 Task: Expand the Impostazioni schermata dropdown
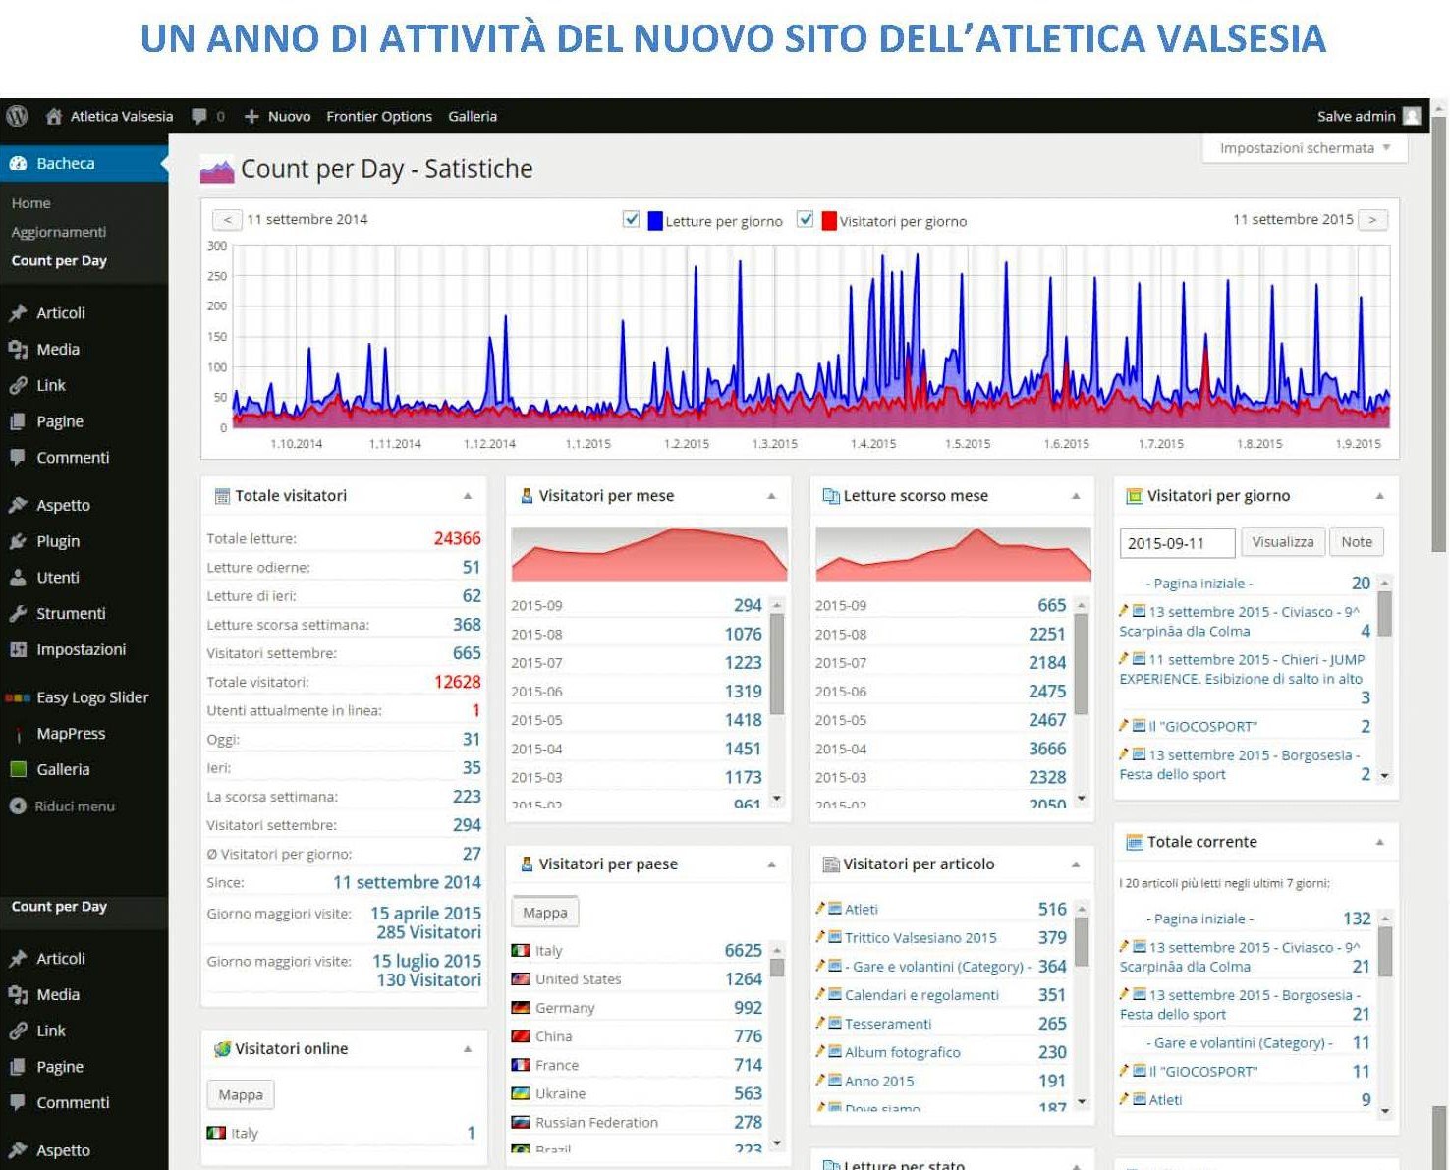(1305, 148)
